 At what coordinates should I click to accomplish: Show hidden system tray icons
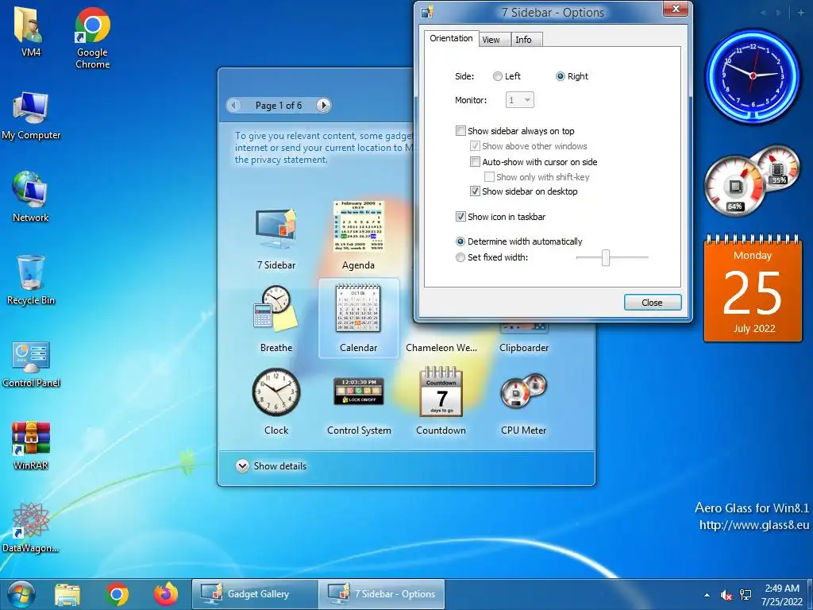pos(707,595)
